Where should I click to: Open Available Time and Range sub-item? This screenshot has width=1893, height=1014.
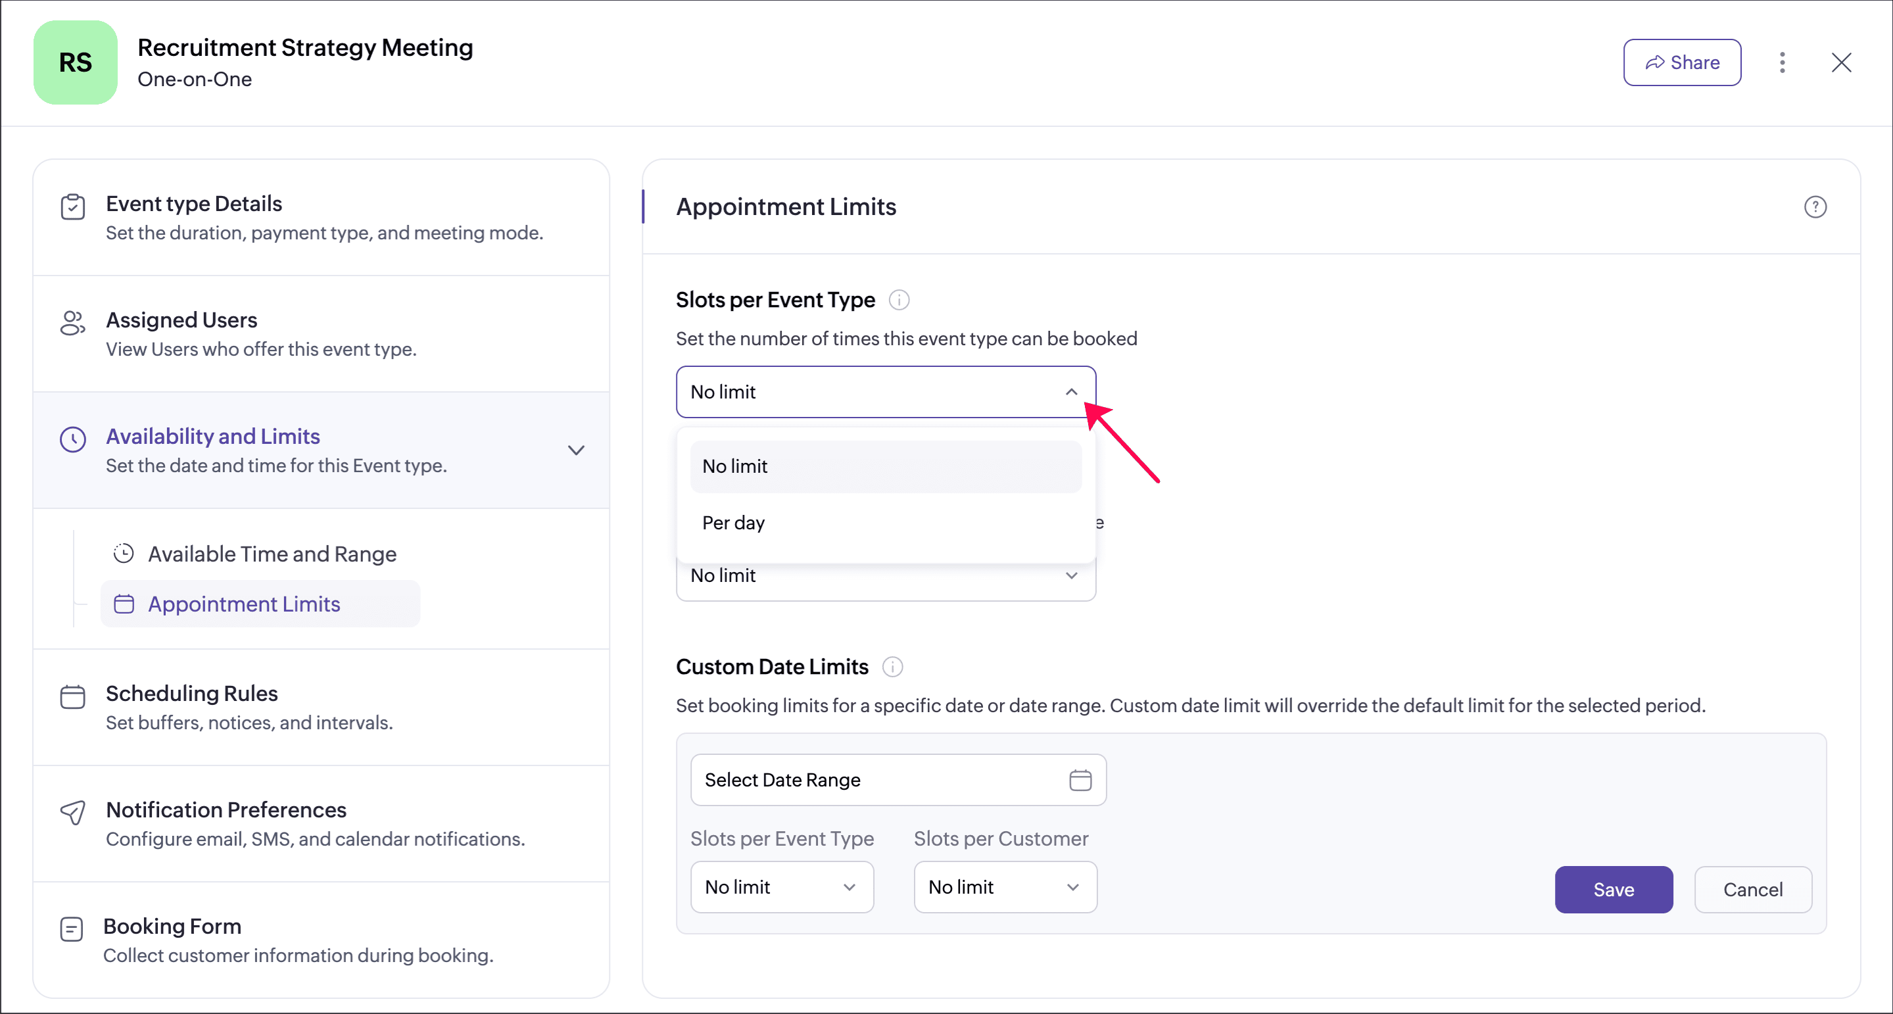272,554
